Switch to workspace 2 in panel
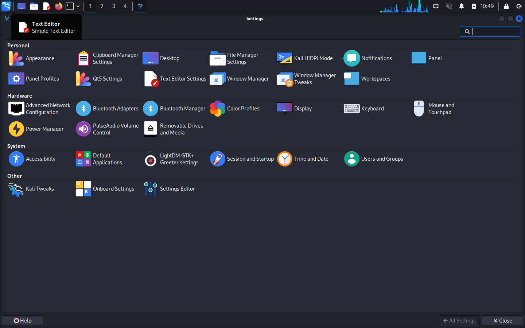The width and height of the screenshot is (525, 328). tap(102, 6)
